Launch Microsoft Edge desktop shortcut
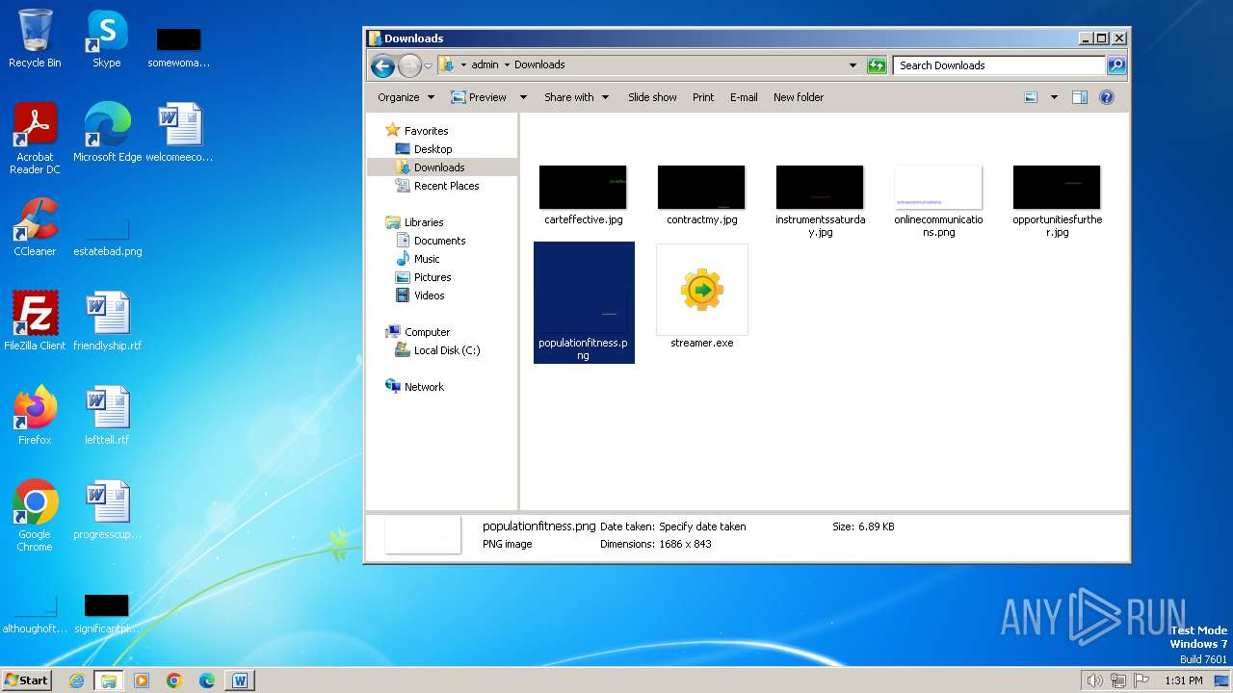Screen dimensions: 1233x693 tap(107, 132)
